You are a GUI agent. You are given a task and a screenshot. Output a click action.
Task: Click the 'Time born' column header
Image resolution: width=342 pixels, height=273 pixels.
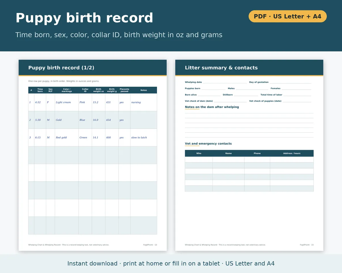pyautogui.click(x=40, y=90)
